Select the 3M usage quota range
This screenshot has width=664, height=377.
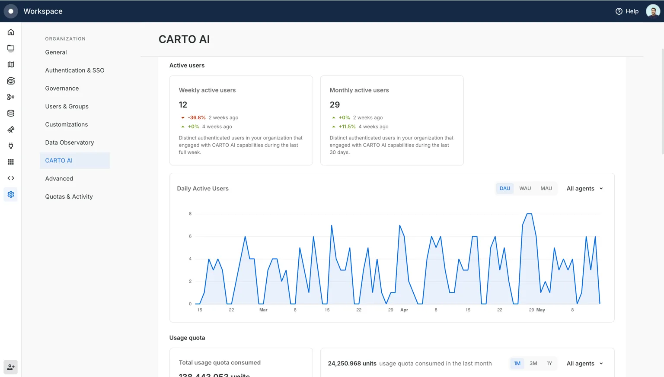(x=533, y=363)
